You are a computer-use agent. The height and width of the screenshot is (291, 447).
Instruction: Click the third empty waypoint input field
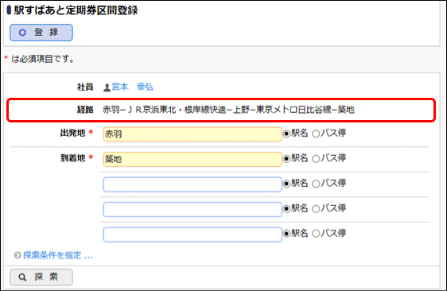coord(192,235)
